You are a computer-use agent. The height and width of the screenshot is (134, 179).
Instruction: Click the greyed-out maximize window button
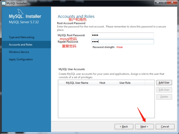(x=164, y=2)
